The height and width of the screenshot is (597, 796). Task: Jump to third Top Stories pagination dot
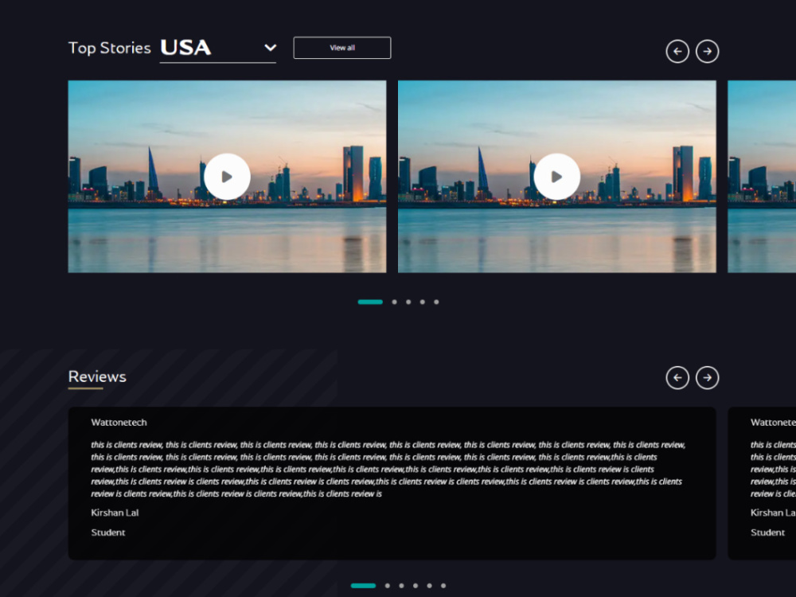(408, 302)
